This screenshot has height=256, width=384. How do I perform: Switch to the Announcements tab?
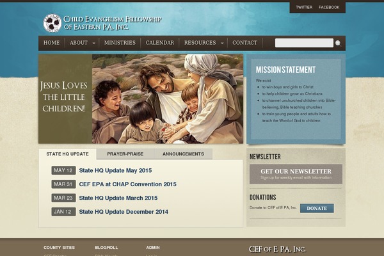[183, 154]
